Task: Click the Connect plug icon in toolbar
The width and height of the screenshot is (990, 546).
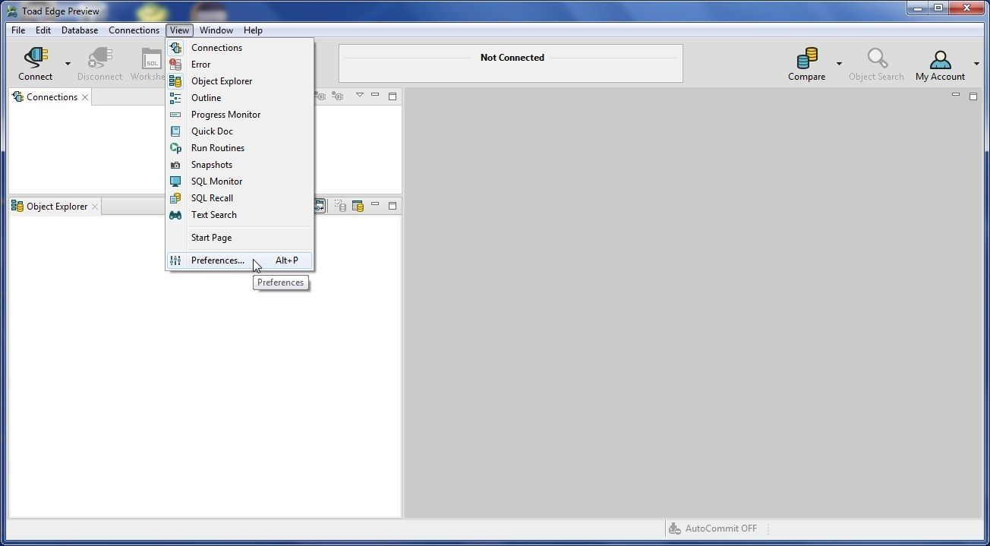Action: 36,58
